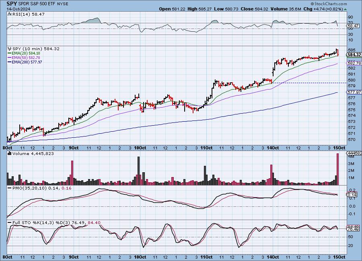Click the 570 price axis label
This screenshot has width=362, height=261.
click(x=352, y=139)
